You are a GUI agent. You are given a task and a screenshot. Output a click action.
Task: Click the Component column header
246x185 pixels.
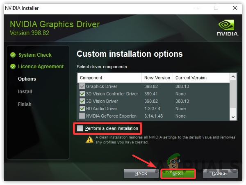click(x=109, y=78)
